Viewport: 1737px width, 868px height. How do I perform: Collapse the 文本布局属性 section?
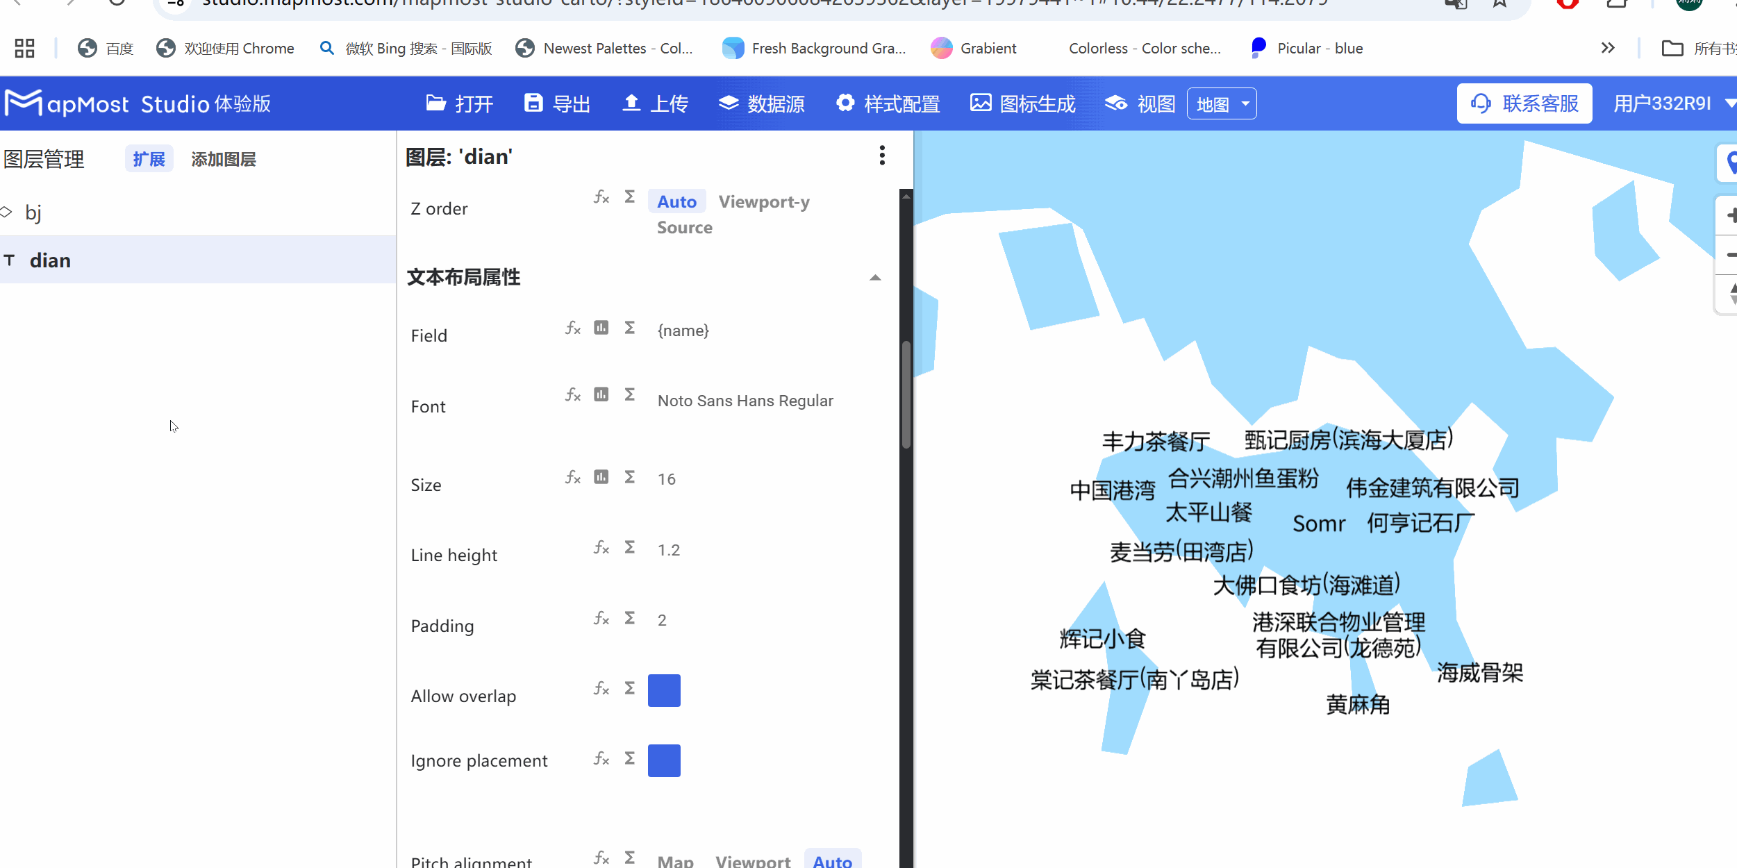[x=875, y=276]
